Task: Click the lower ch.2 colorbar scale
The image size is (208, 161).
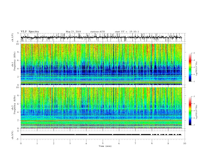Action: (190, 111)
